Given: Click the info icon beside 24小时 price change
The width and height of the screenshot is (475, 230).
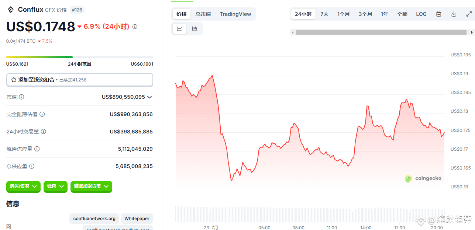Looking at the screenshot, I should tap(135, 27).
